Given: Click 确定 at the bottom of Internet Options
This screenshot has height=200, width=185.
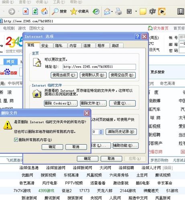Looking at the screenshot, I should pyautogui.click(x=87, y=159).
